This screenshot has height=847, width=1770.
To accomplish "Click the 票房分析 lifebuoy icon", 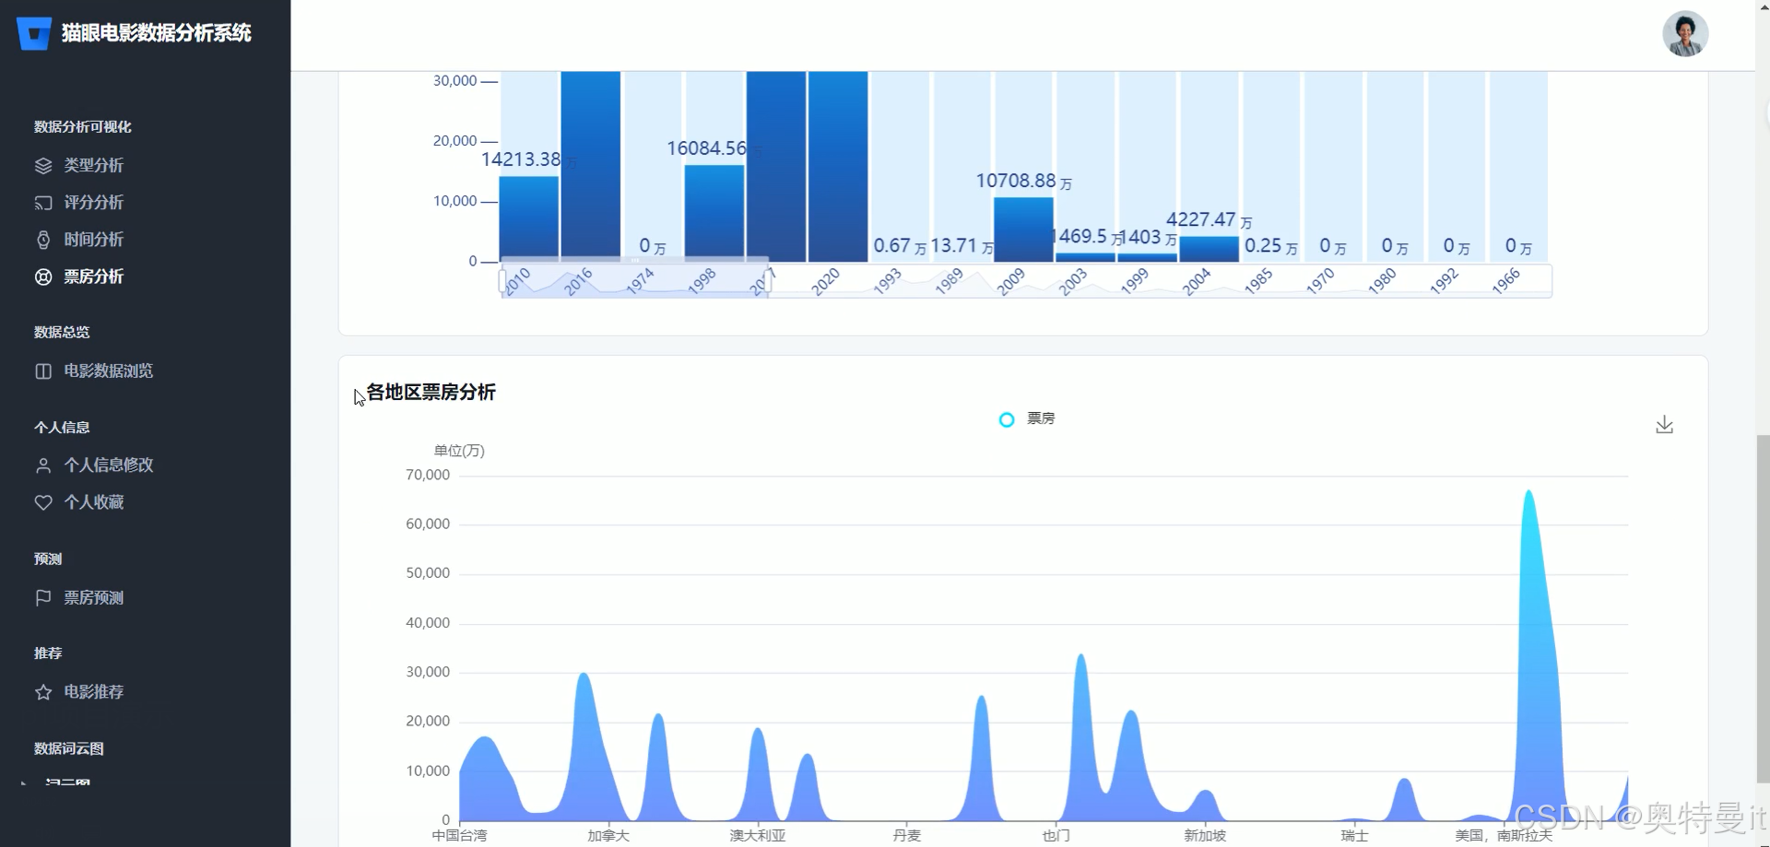I will coord(43,276).
